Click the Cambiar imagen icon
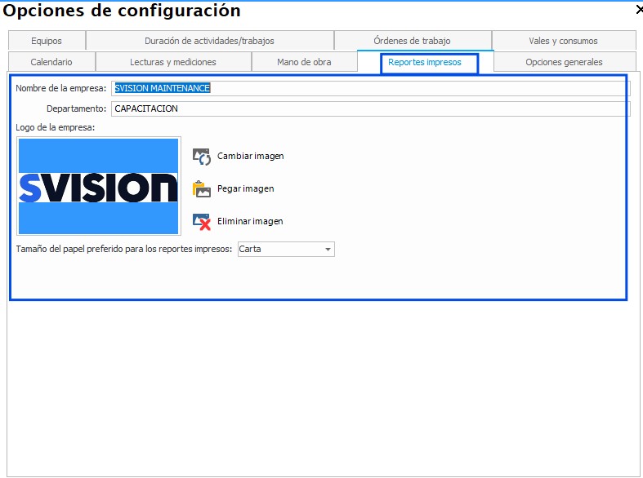This screenshot has height=478, width=643. click(201, 157)
